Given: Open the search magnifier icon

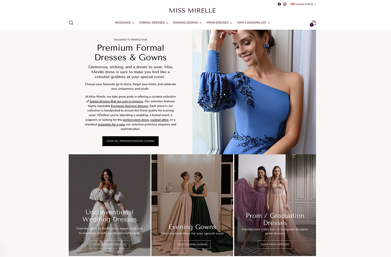Looking at the screenshot, I should click(71, 23).
